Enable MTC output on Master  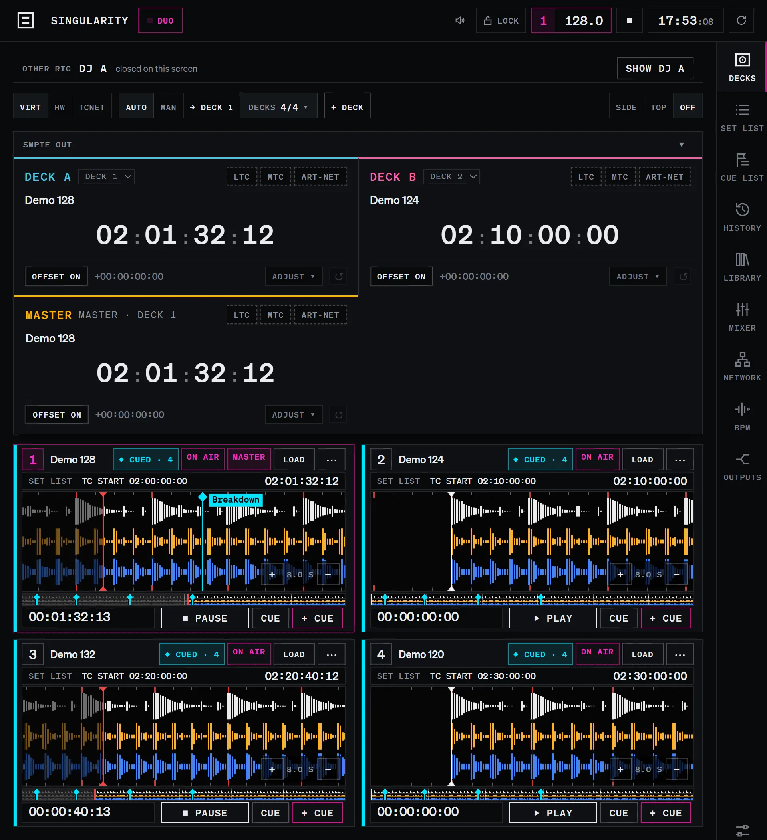pyautogui.click(x=276, y=315)
